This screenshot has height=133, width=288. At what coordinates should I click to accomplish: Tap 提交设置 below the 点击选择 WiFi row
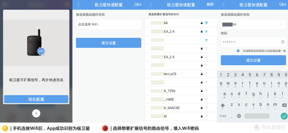[109, 43]
